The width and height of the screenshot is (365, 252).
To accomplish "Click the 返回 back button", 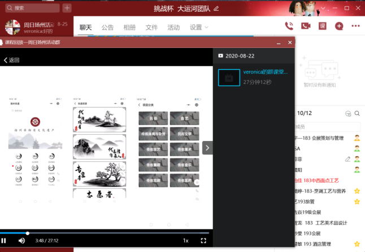I will click(x=11, y=60).
